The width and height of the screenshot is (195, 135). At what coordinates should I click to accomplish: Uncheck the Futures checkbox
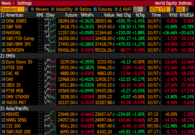coord(95,9)
